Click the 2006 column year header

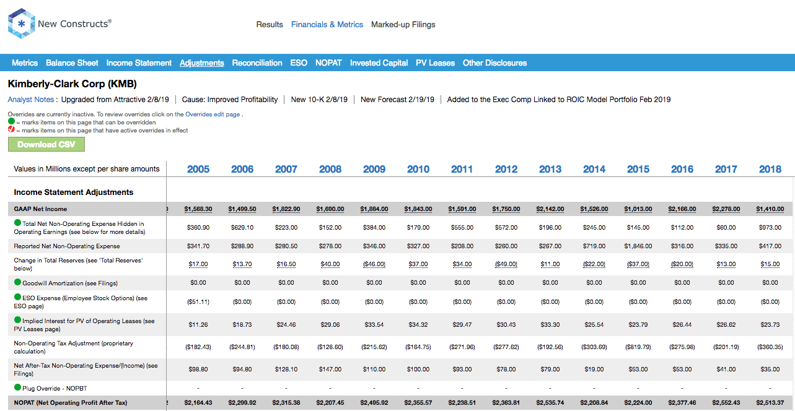tap(242, 169)
